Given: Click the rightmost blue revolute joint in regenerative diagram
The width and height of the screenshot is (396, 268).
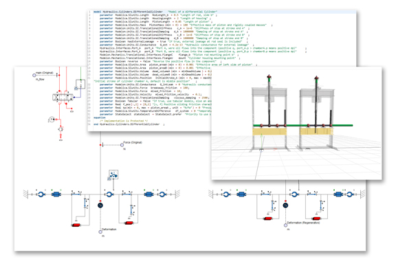Looking at the screenshot, I should coord(349,194).
